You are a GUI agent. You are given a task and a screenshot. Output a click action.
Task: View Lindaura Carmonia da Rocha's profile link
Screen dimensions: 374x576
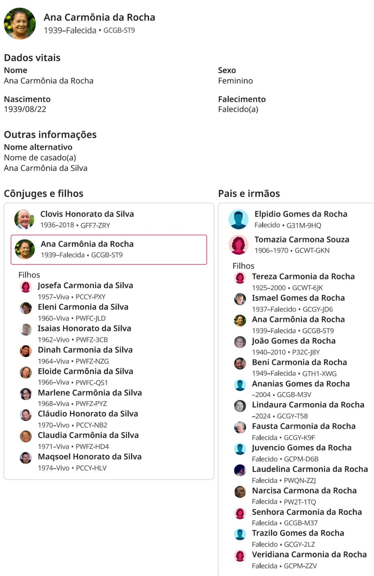coord(308,405)
